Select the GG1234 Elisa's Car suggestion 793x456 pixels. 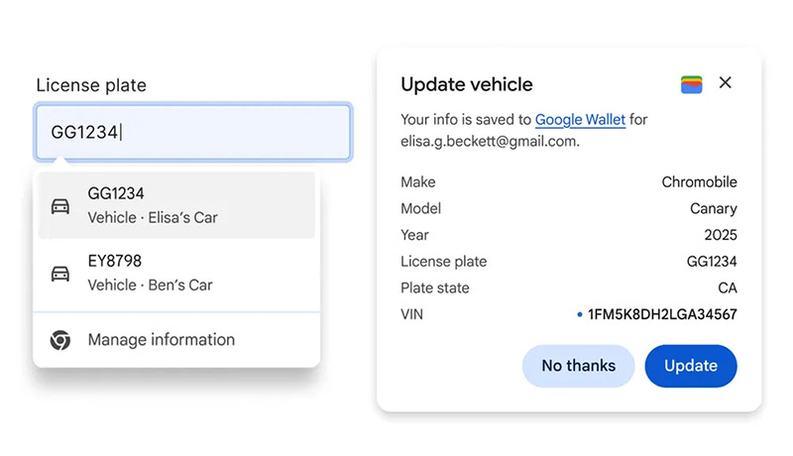176,205
